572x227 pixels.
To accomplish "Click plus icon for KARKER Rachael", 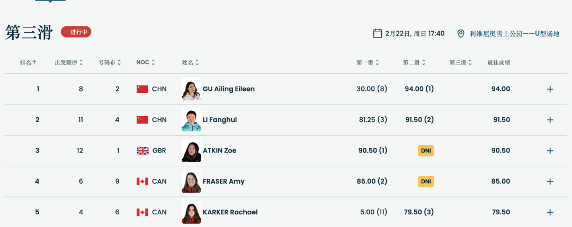I will tap(550, 212).
